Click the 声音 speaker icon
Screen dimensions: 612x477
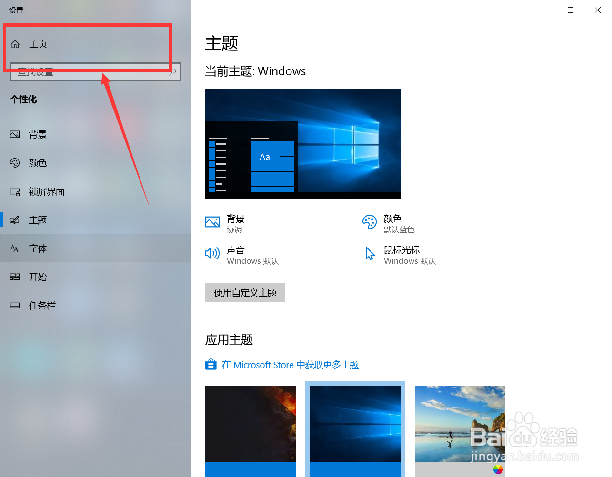tap(212, 253)
